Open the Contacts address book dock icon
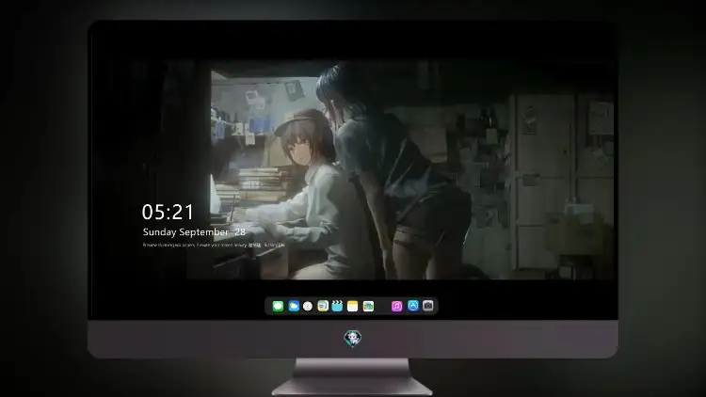Viewport: 706px width, 397px height. point(322,306)
